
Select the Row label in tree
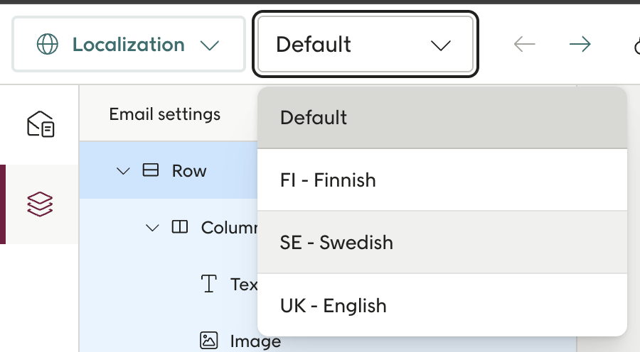(x=189, y=171)
